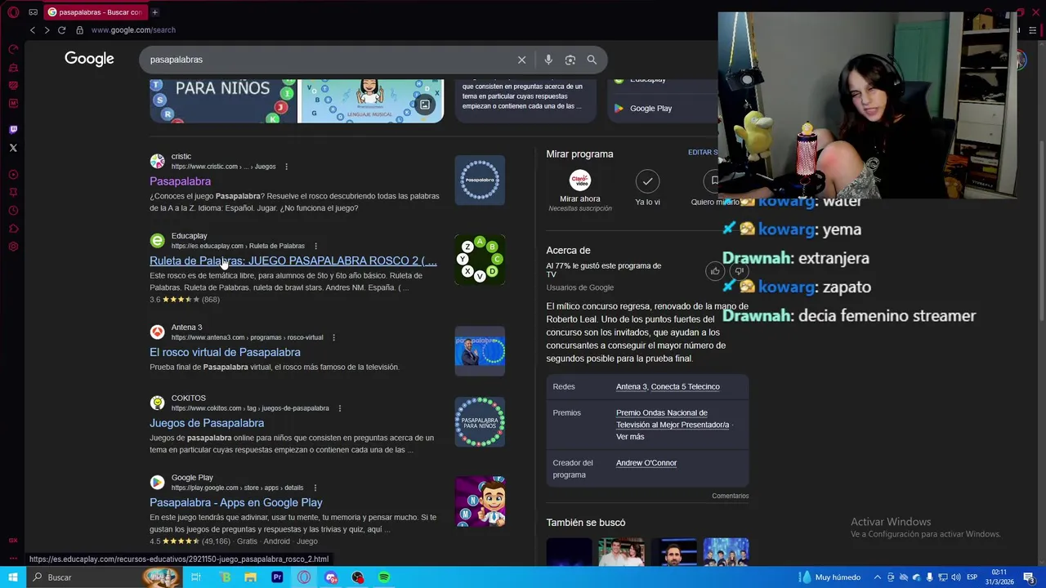Open 'Pasapalabra - Apps en Google Play'
The height and width of the screenshot is (588, 1046).
[235, 502]
